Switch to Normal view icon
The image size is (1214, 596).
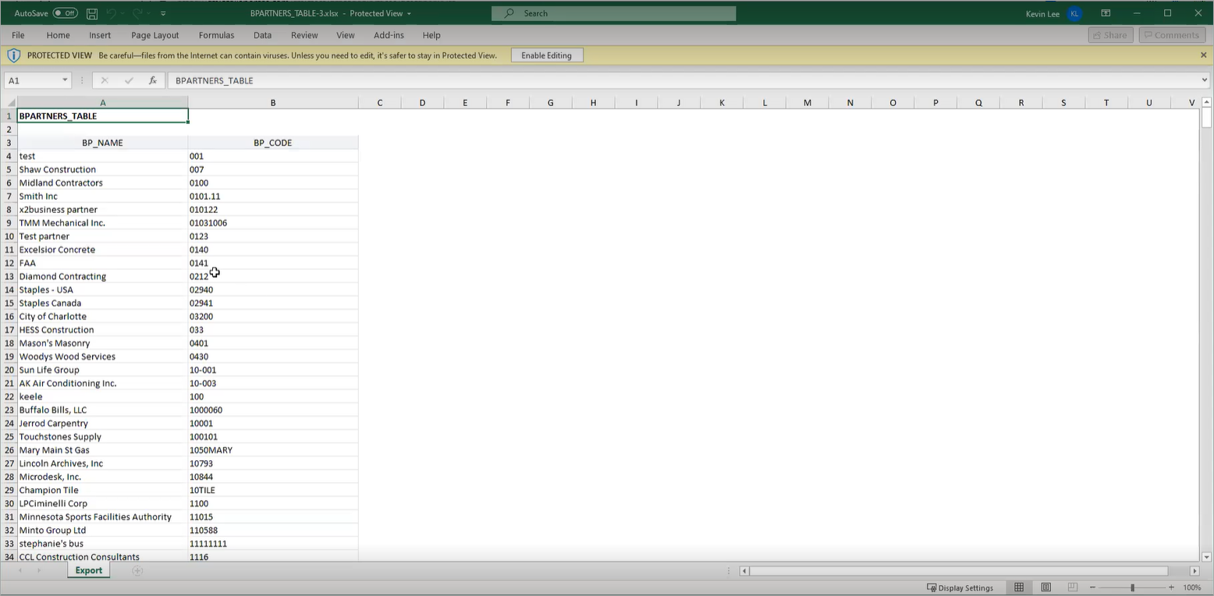(x=1019, y=587)
